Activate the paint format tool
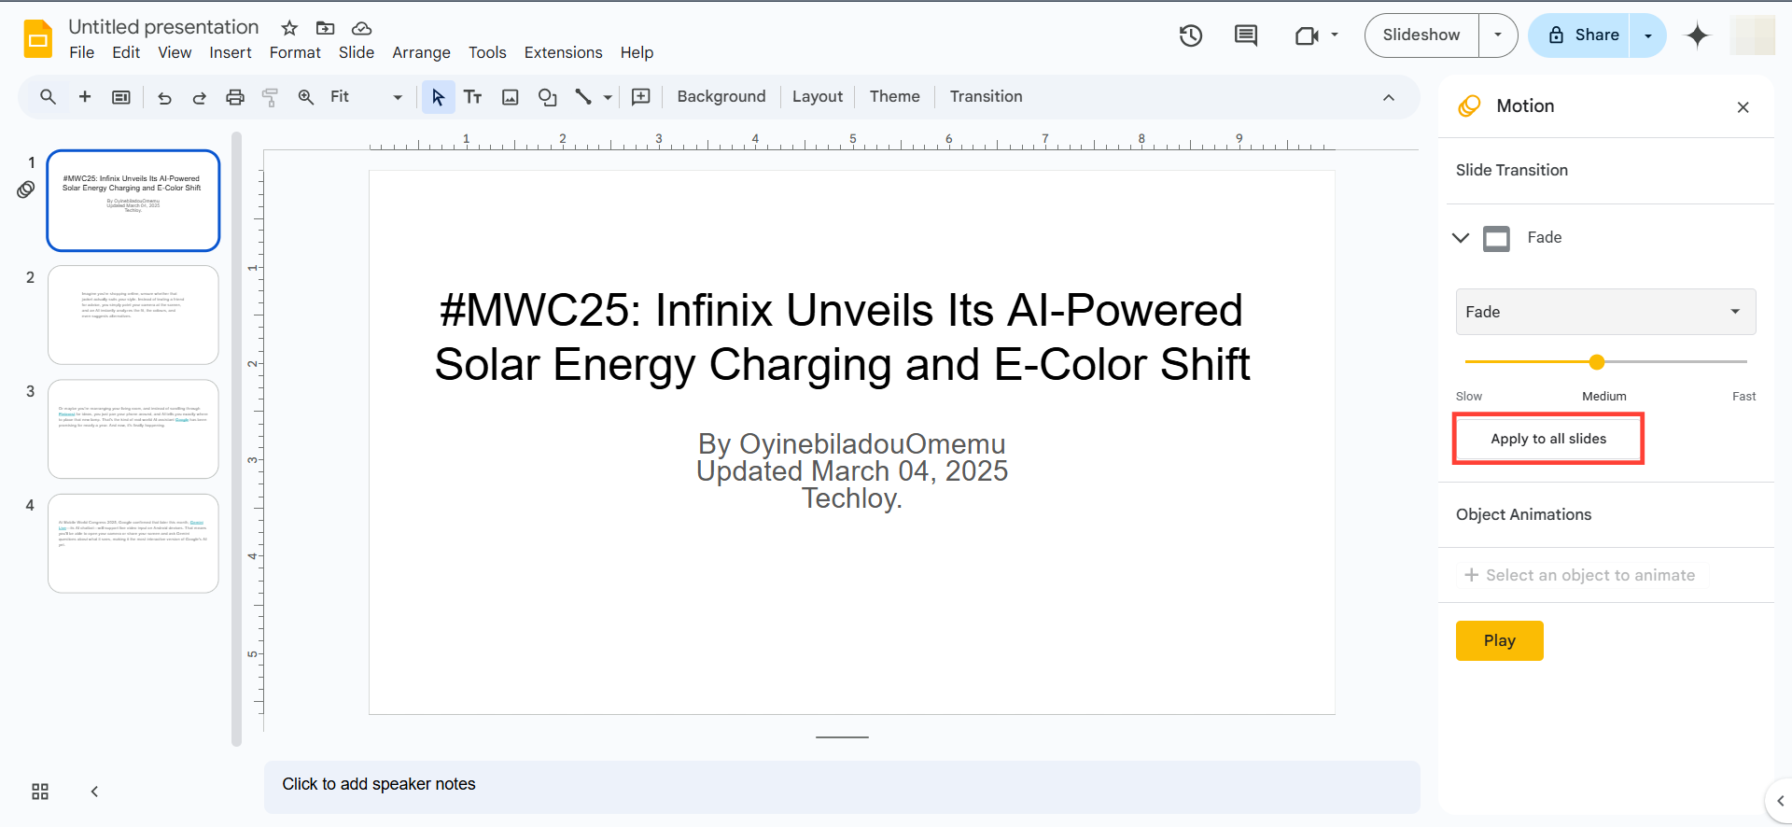This screenshot has width=1792, height=827. [x=270, y=97]
